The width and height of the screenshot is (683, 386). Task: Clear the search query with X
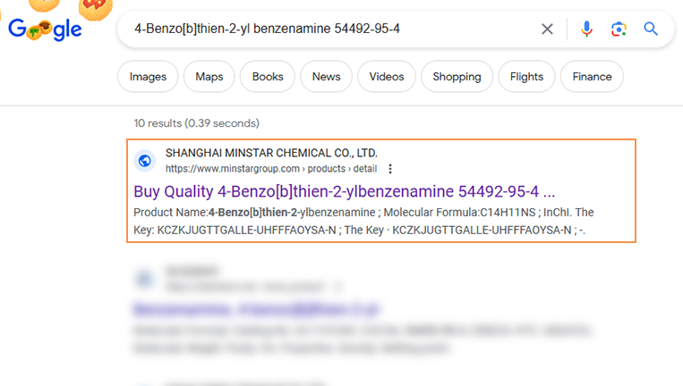pos(547,29)
